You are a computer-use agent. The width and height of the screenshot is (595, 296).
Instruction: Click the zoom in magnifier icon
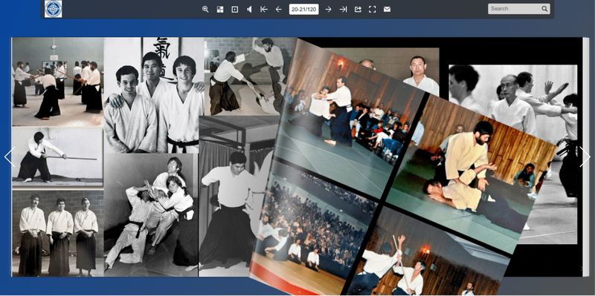pos(205,10)
